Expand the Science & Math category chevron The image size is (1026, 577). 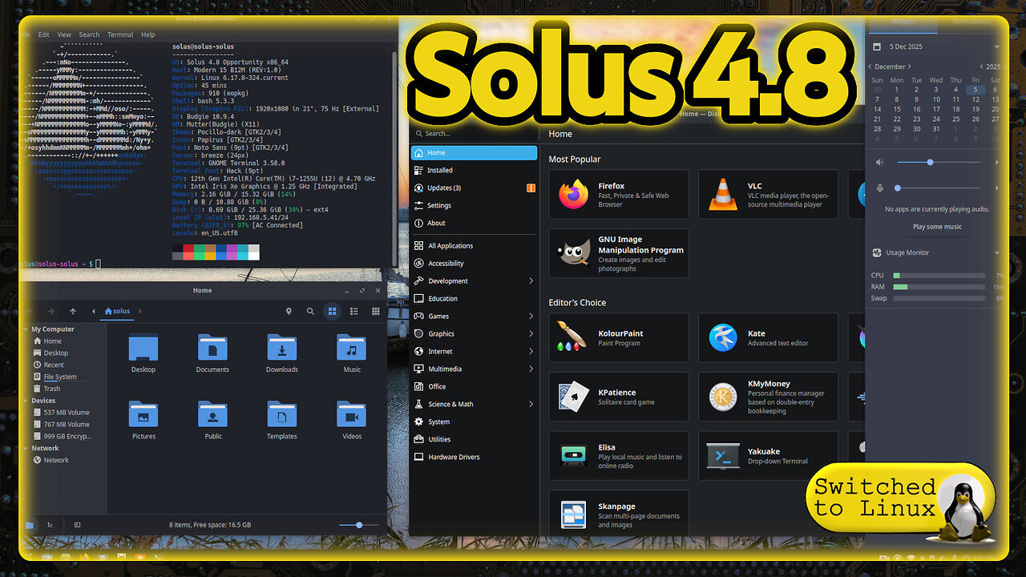[531, 404]
